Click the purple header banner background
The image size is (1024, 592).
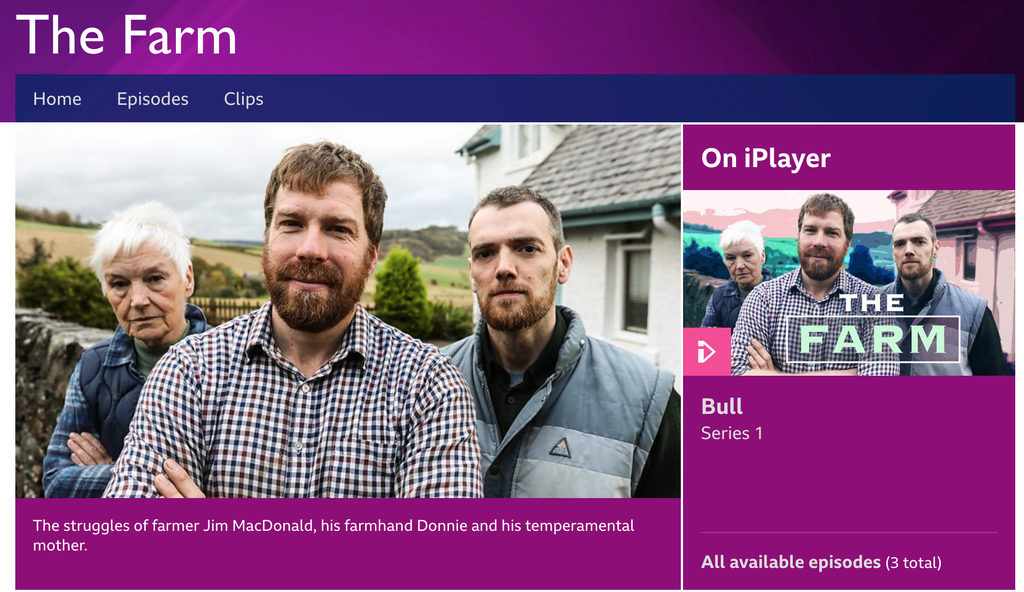[x=601, y=35]
